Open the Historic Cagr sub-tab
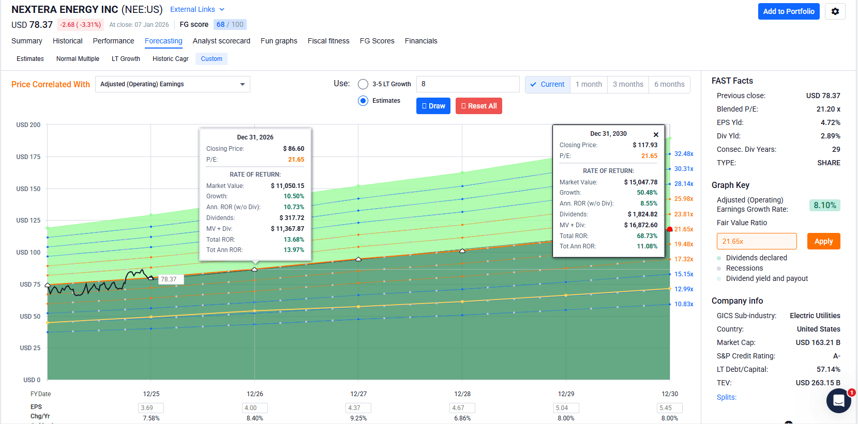 coord(170,59)
